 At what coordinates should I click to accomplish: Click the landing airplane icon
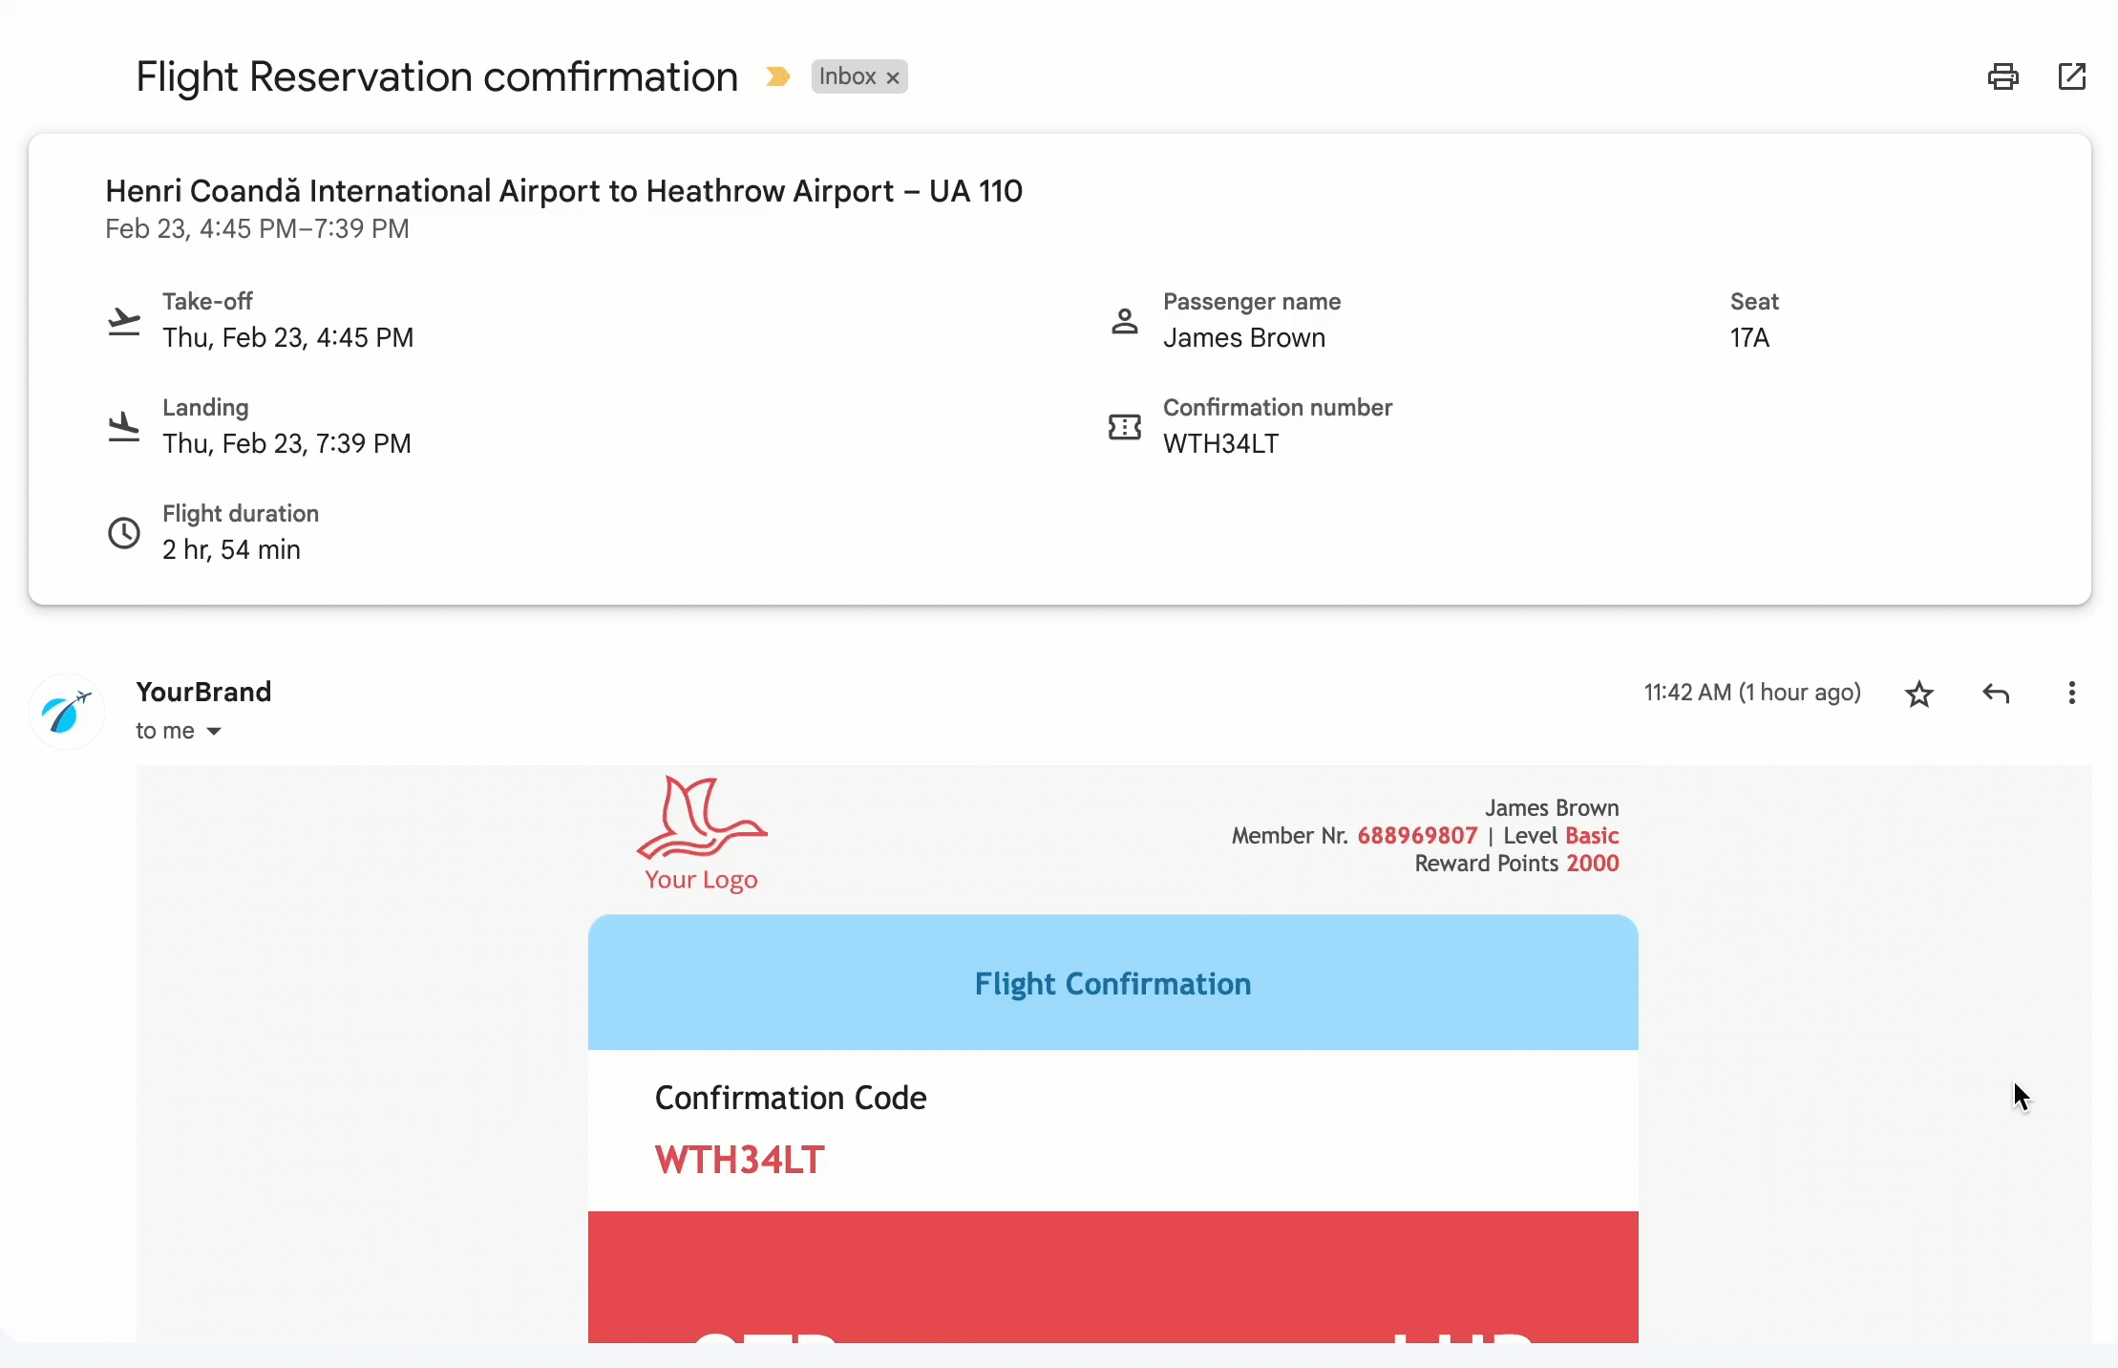coord(123,427)
